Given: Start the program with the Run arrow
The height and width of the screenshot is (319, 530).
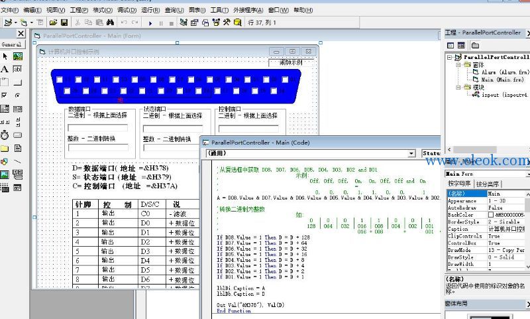Looking at the screenshot, I should click(150, 23).
